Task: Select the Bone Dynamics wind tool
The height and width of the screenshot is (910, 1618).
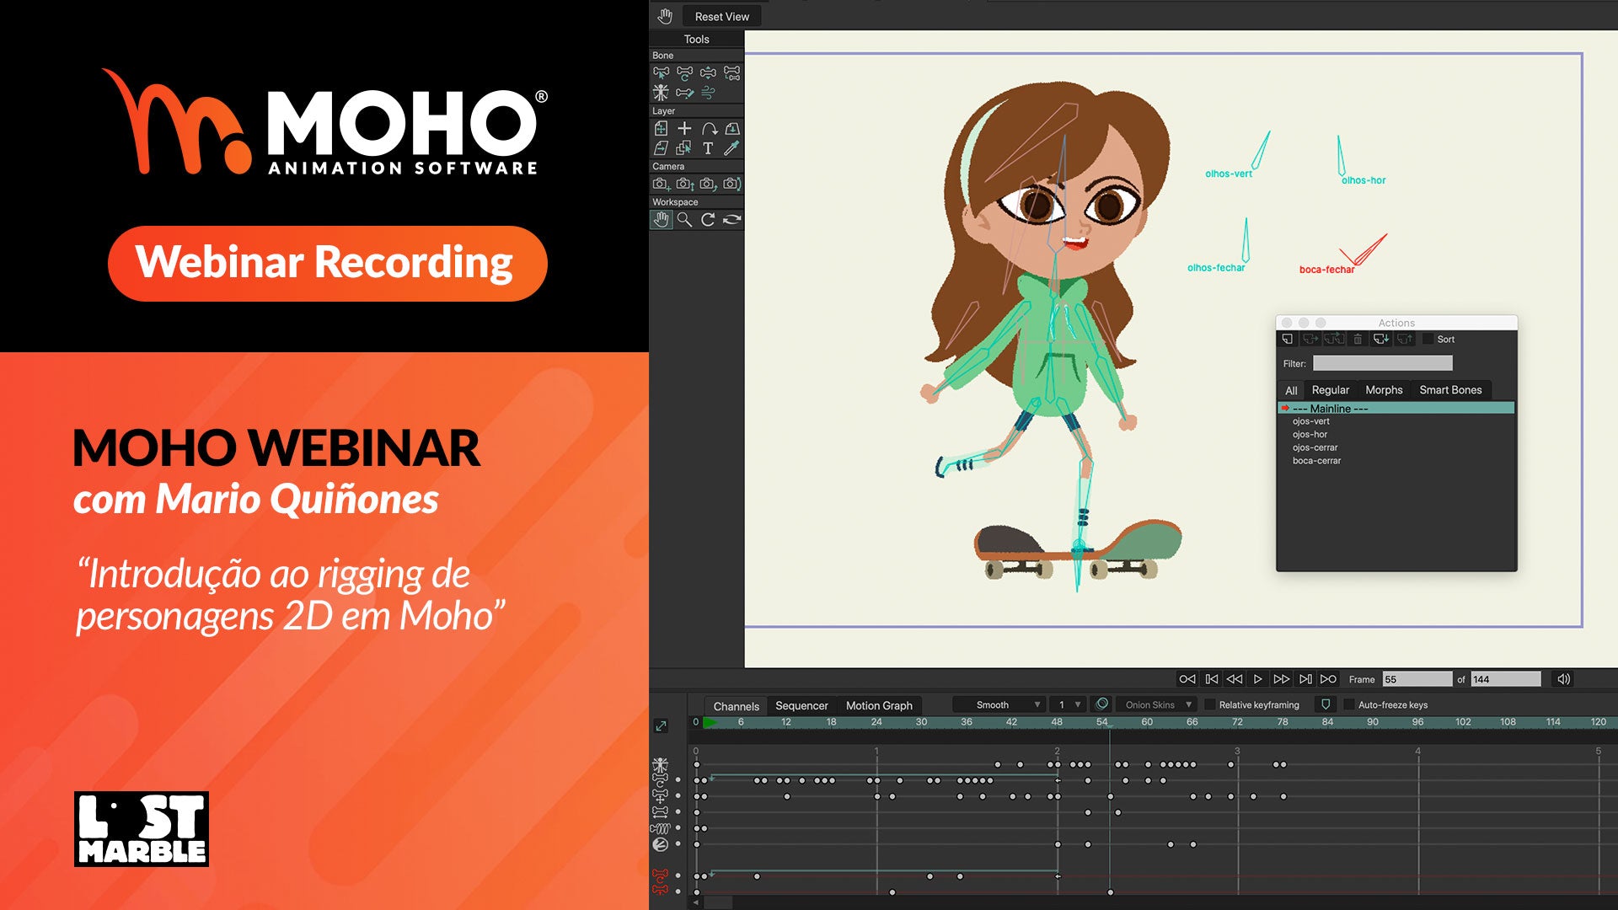Action: pyautogui.click(x=708, y=93)
